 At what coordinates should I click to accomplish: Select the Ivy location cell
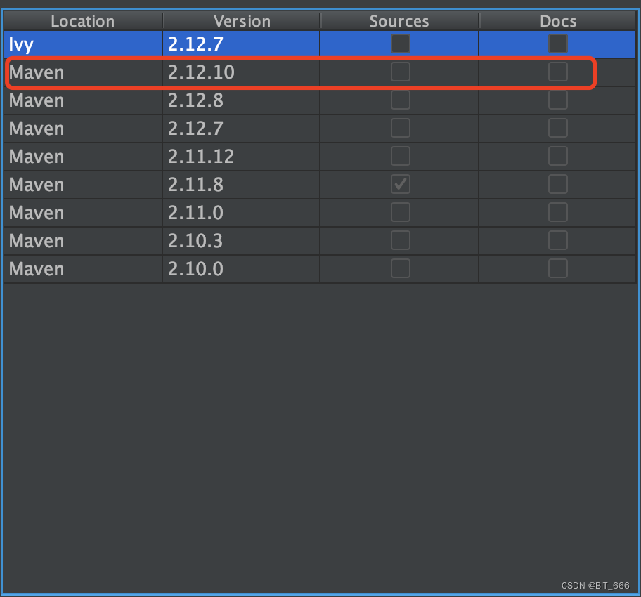83,44
